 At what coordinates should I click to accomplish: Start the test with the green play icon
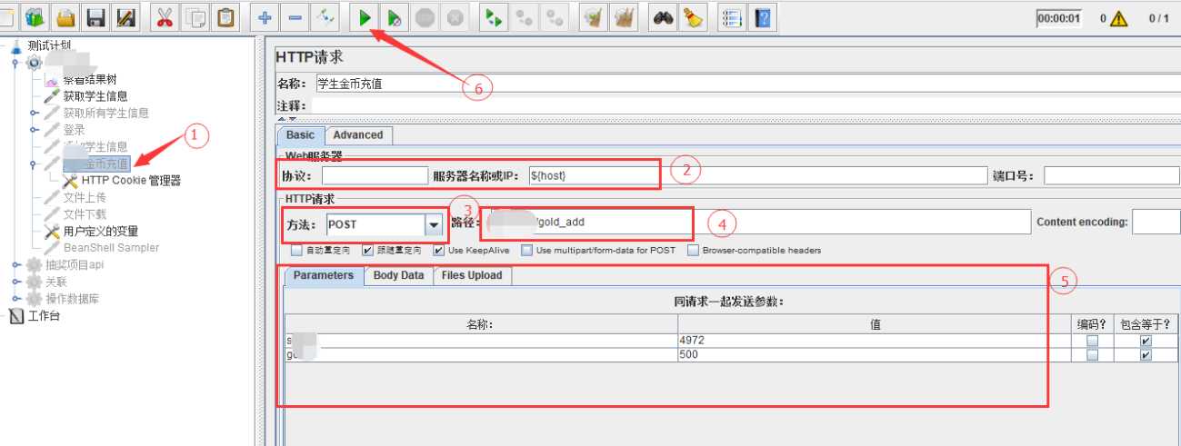365,16
